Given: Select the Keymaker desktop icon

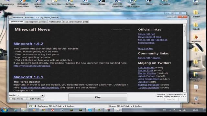Looking at the screenshot, I should click(165, 2).
